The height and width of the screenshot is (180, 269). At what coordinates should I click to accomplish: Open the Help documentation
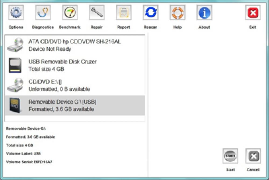pos(177,12)
